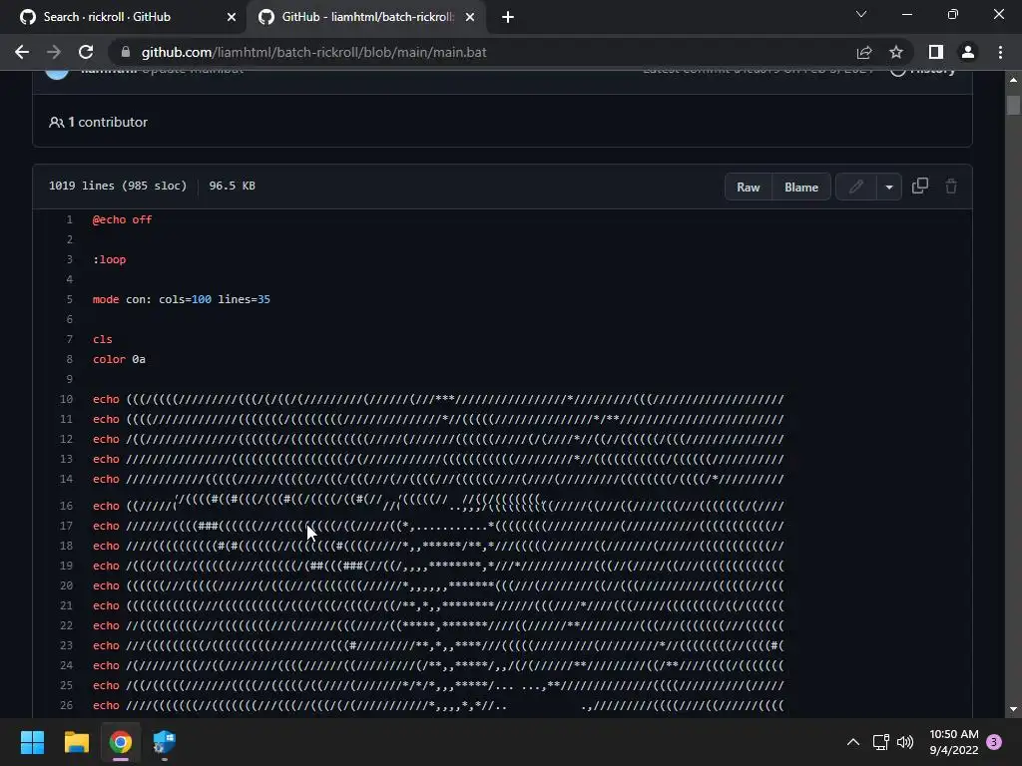Click the browser forward arrow
The width and height of the screenshot is (1022, 766).
click(54, 52)
